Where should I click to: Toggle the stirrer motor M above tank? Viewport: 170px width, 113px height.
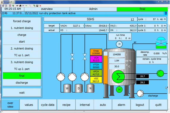[x=119, y=44]
